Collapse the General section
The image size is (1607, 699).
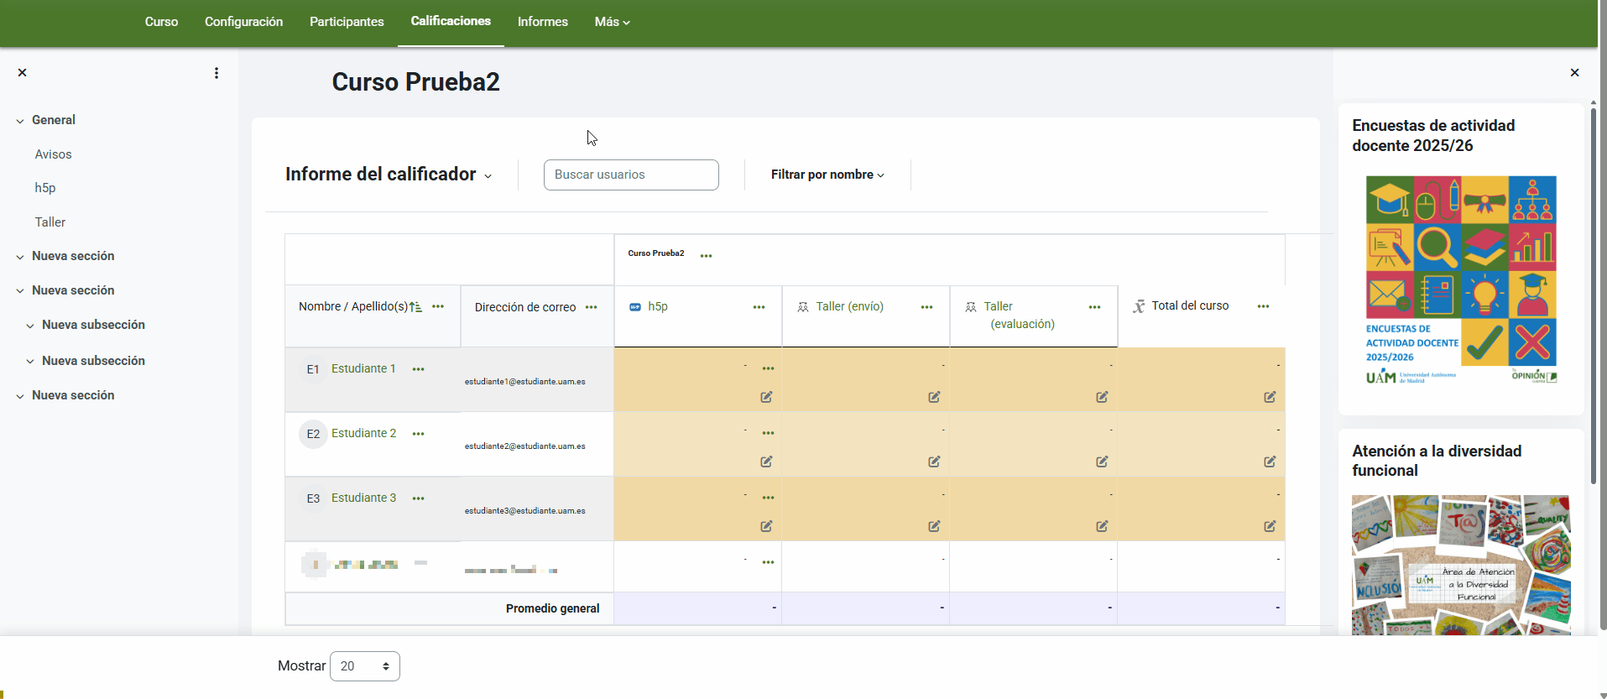pyautogui.click(x=20, y=121)
